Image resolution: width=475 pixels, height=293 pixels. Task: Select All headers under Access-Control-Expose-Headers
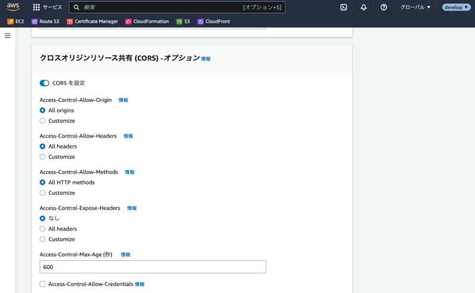[x=42, y=229]
